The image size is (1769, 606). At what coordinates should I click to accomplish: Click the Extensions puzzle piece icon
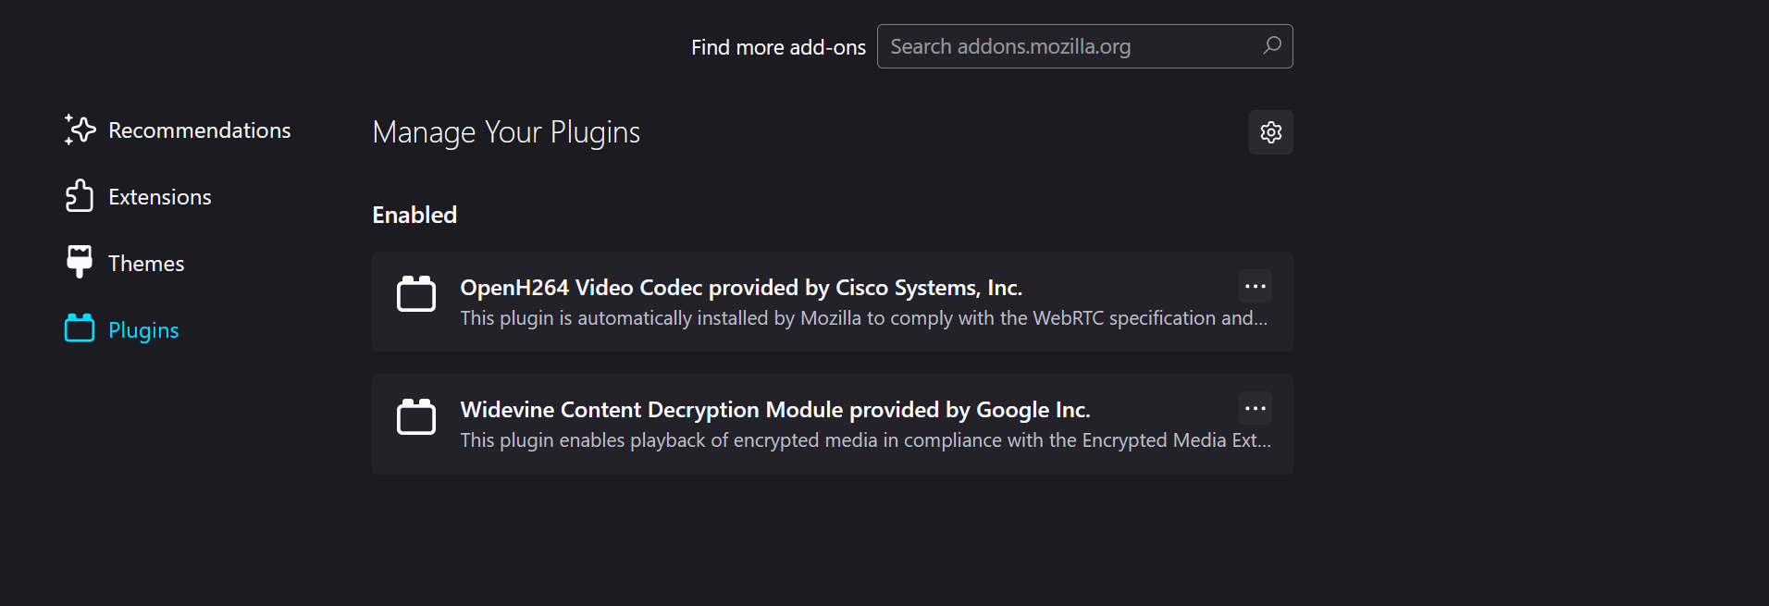click(x=79, y=196)
